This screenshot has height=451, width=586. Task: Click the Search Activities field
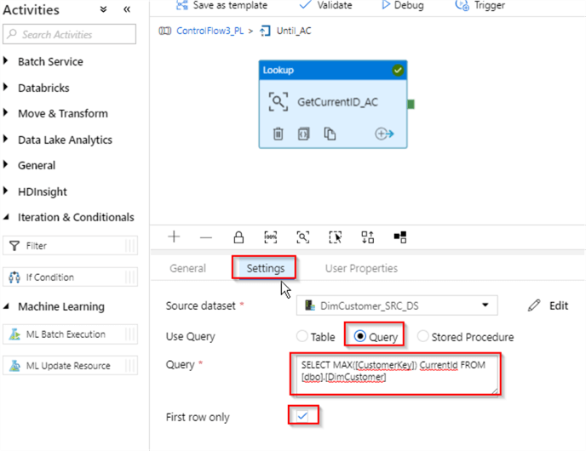70,34
